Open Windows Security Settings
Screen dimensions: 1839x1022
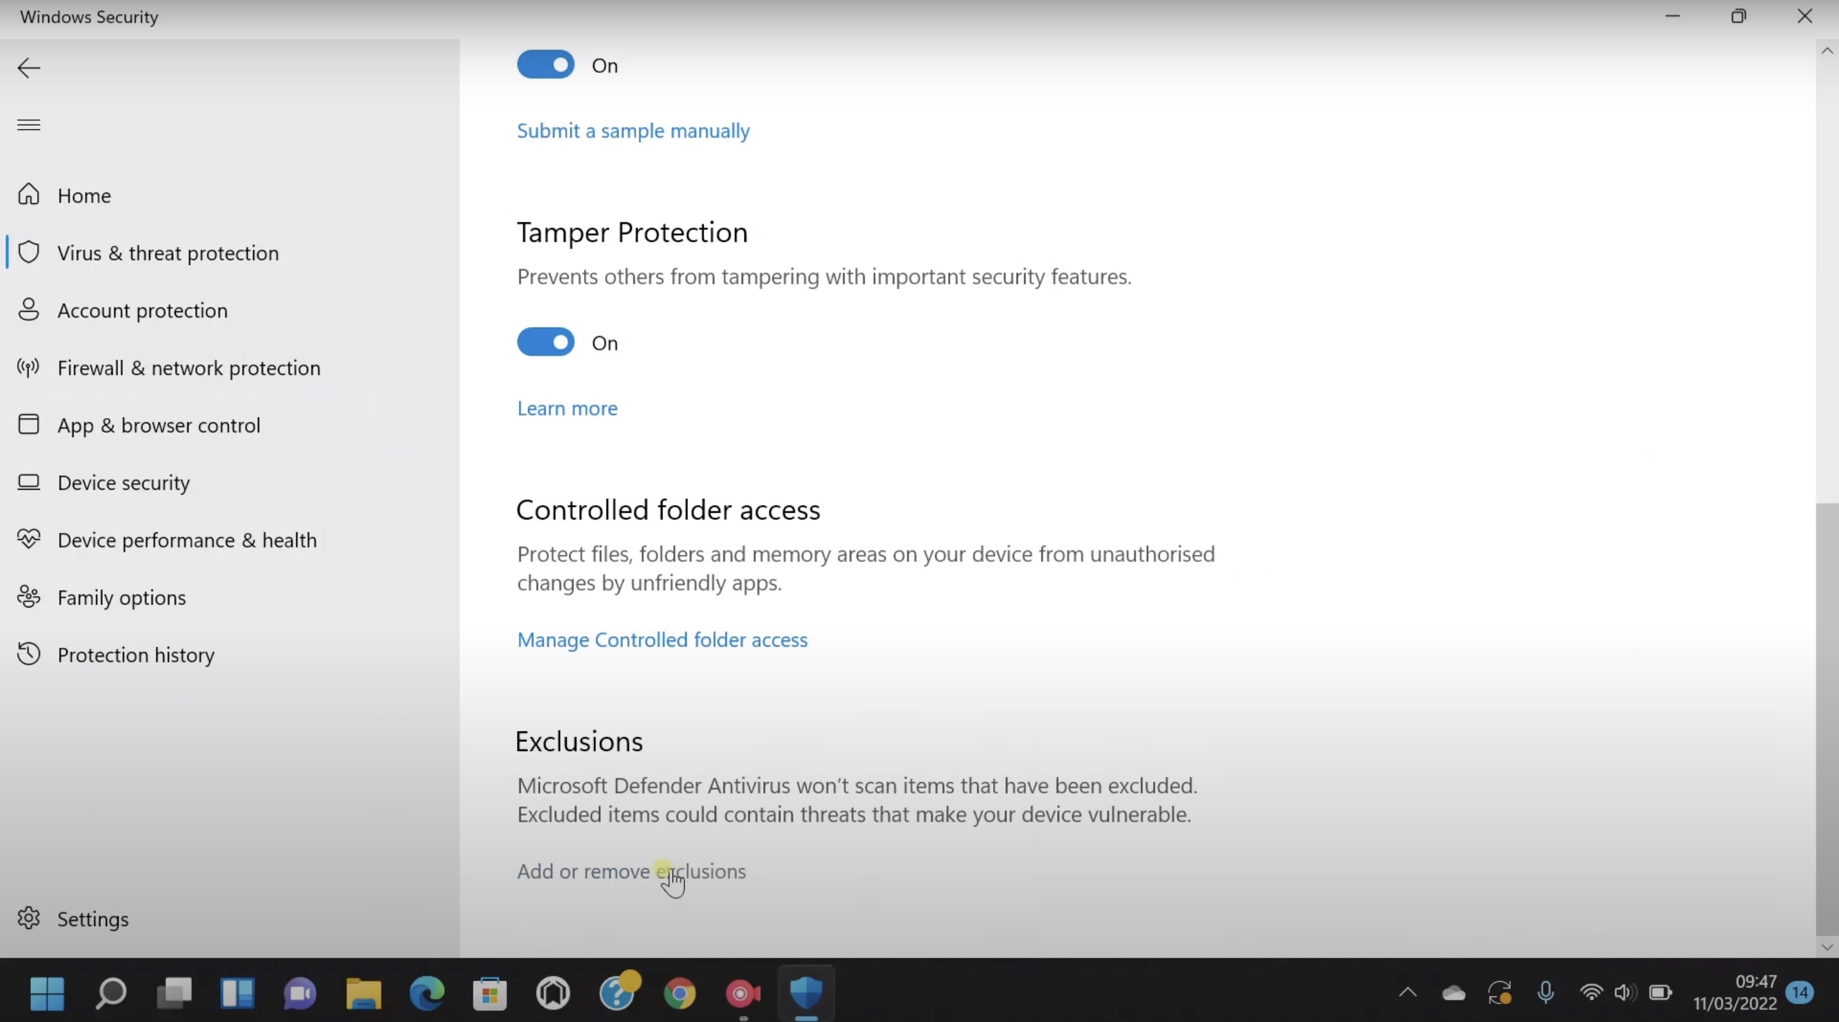pos(92,919)
